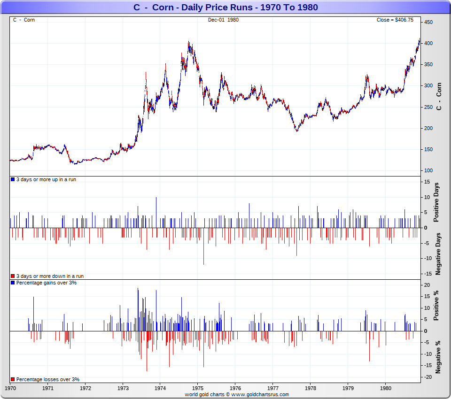Click the blue legend swatch for 'Percentage gains over 3%'
Image resolution: width=451 pixels, height=399 pixels.
[13, 283]
